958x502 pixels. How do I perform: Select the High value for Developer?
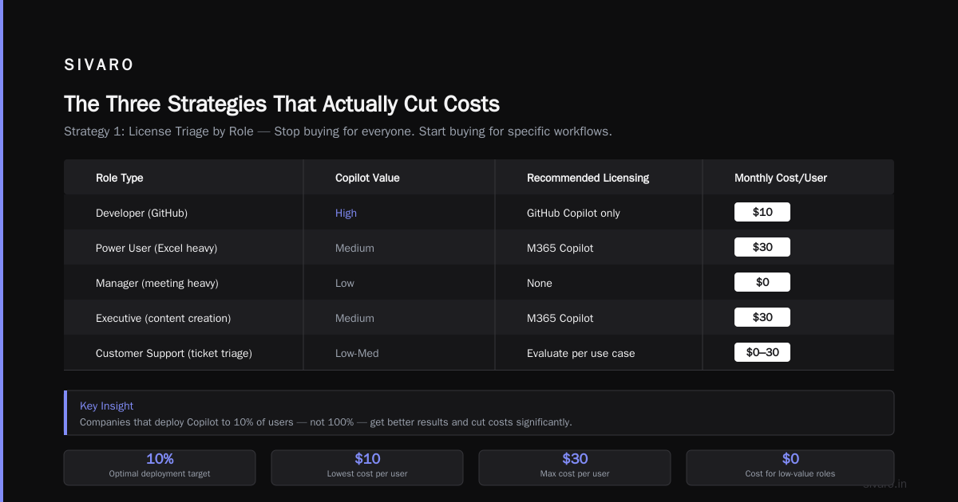point(346,213)
